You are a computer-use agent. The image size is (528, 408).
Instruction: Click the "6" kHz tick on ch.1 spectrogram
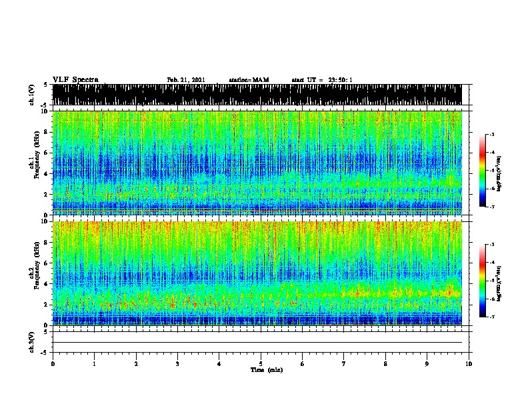coord(47,153)
